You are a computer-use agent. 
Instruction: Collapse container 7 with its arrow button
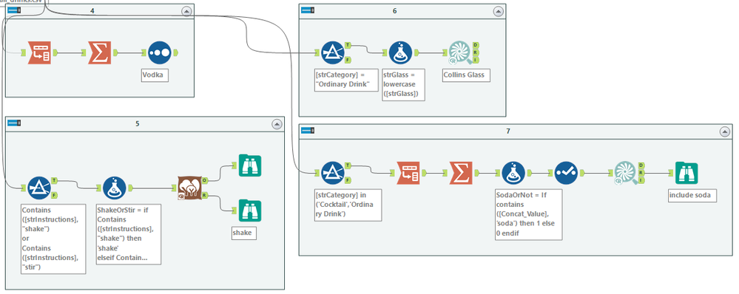pyautogui.click(x=726, y=131)
